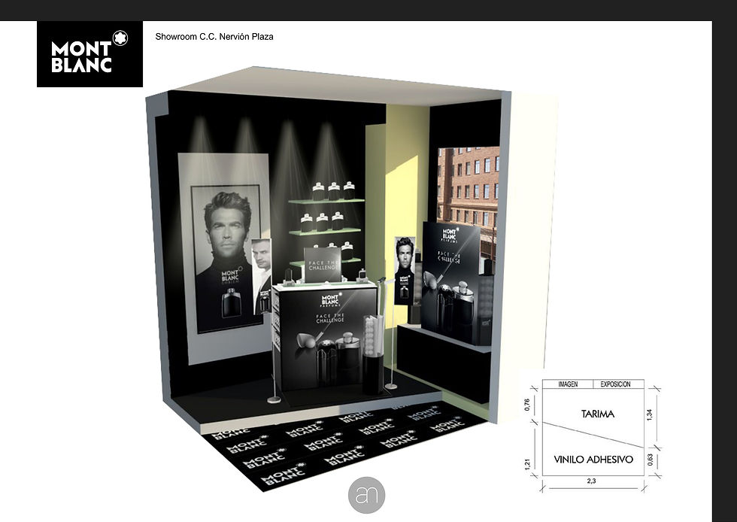This screenshot has height=522, width=737.
Task: Click the '1,21' dimension value
Action: click(527, 463)
